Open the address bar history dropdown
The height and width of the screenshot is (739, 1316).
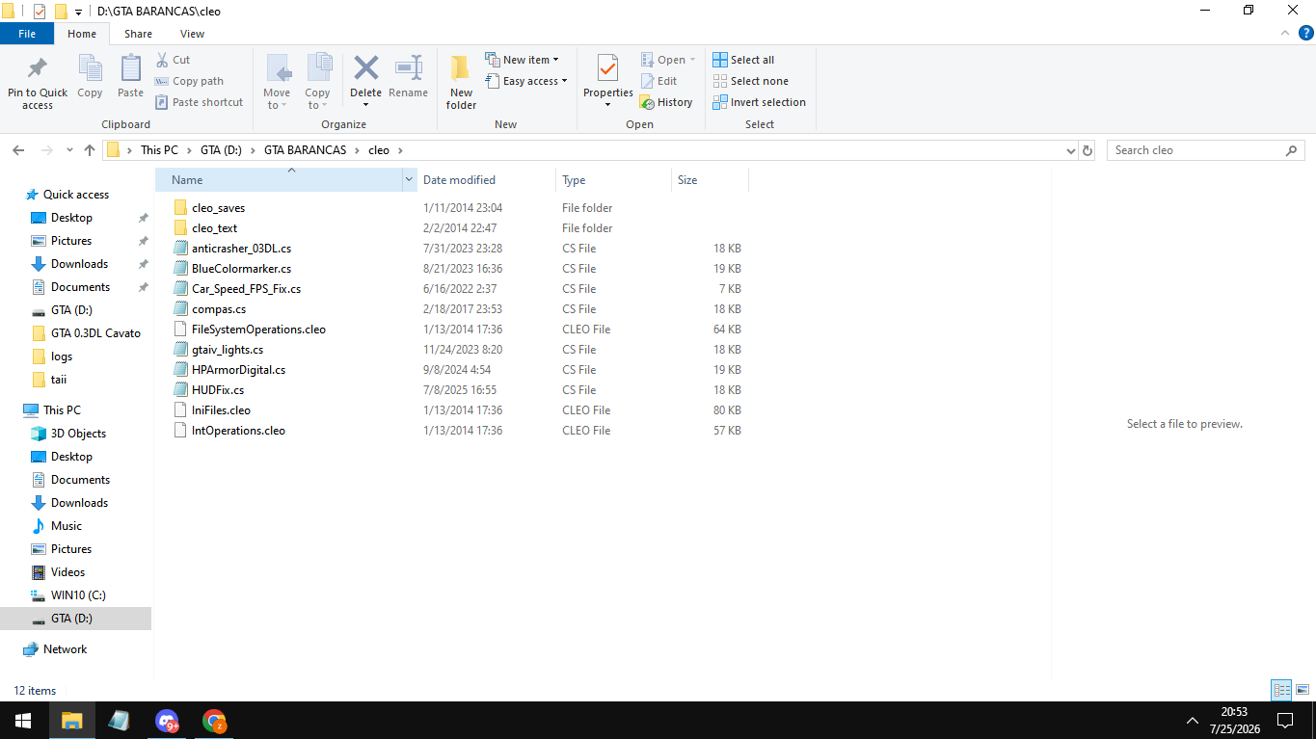click(1070, 150)
